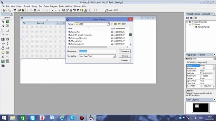Screen dimensions: 216x121
Task: Select the Pointer tool in the toolbox
Action: [x=3, y=22]
